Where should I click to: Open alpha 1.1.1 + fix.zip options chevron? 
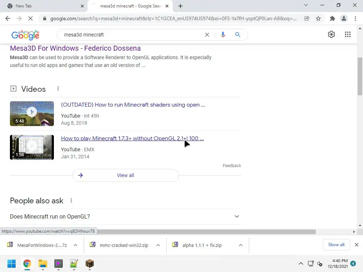[x=241, y=245]
